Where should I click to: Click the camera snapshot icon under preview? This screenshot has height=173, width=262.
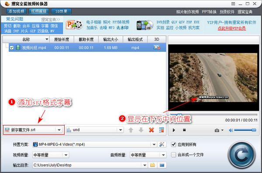[217, 130]
